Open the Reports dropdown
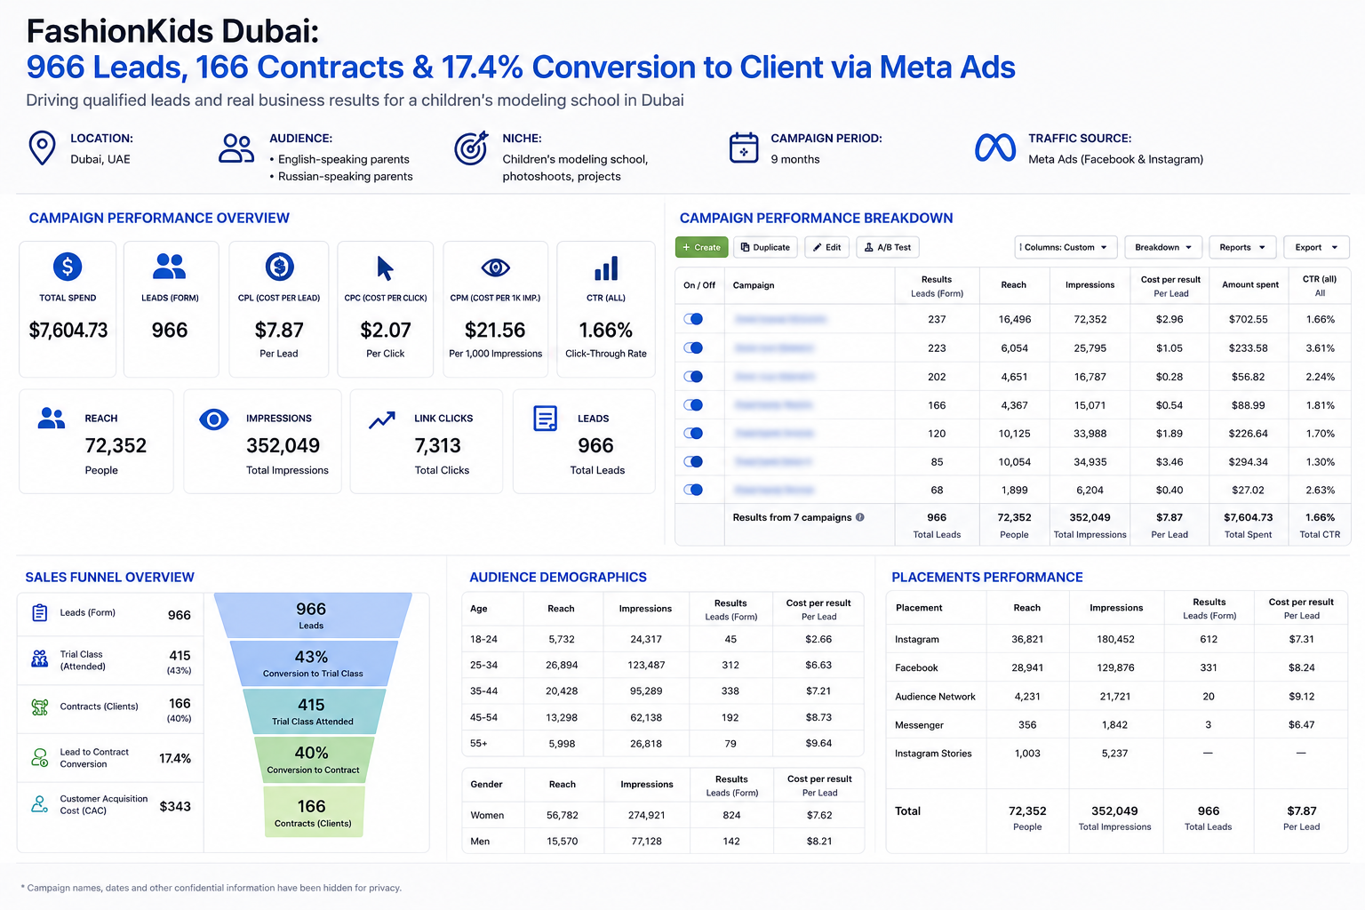This screenshot has height=910, width=1365. click(x=1242, y=247)
